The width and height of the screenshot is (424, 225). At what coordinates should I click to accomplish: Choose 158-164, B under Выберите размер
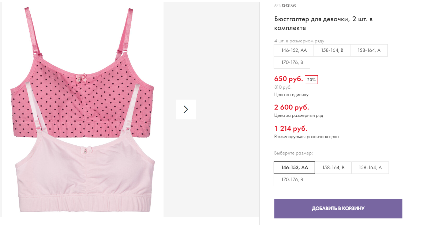click(333, 168)
